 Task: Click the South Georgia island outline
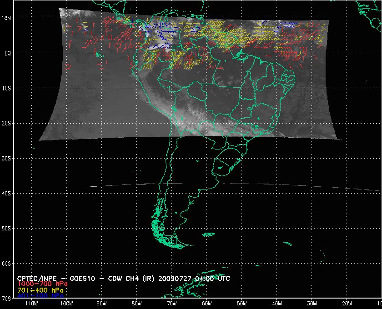click(x=287, y=244)
